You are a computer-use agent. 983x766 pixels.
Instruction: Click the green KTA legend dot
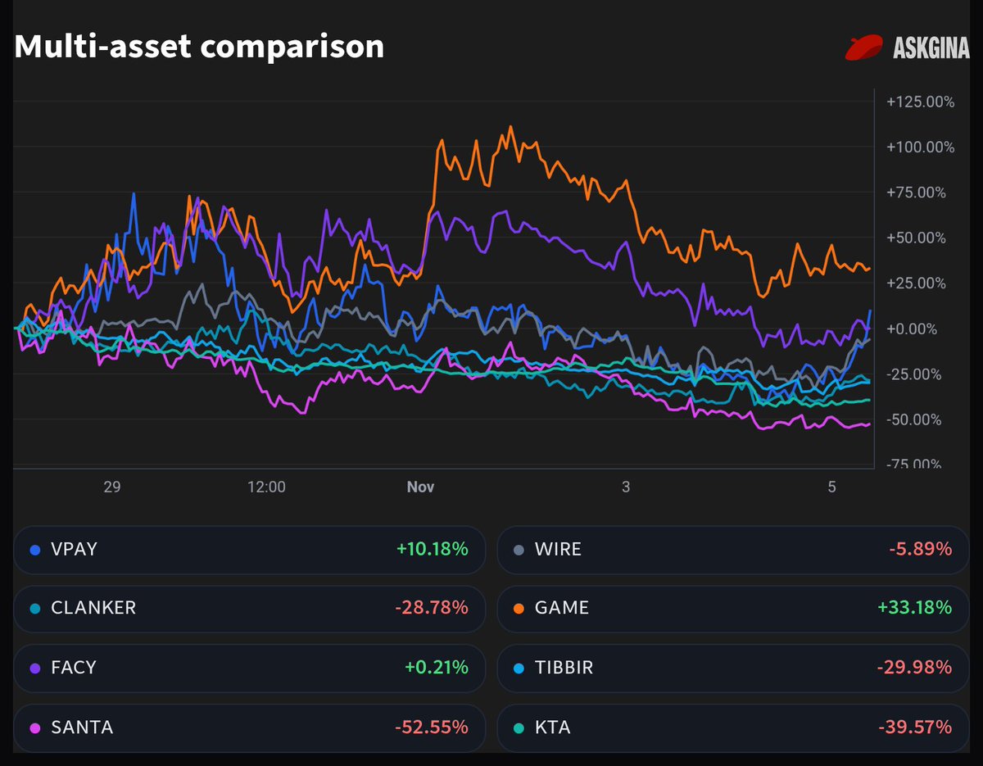[518, 727]
